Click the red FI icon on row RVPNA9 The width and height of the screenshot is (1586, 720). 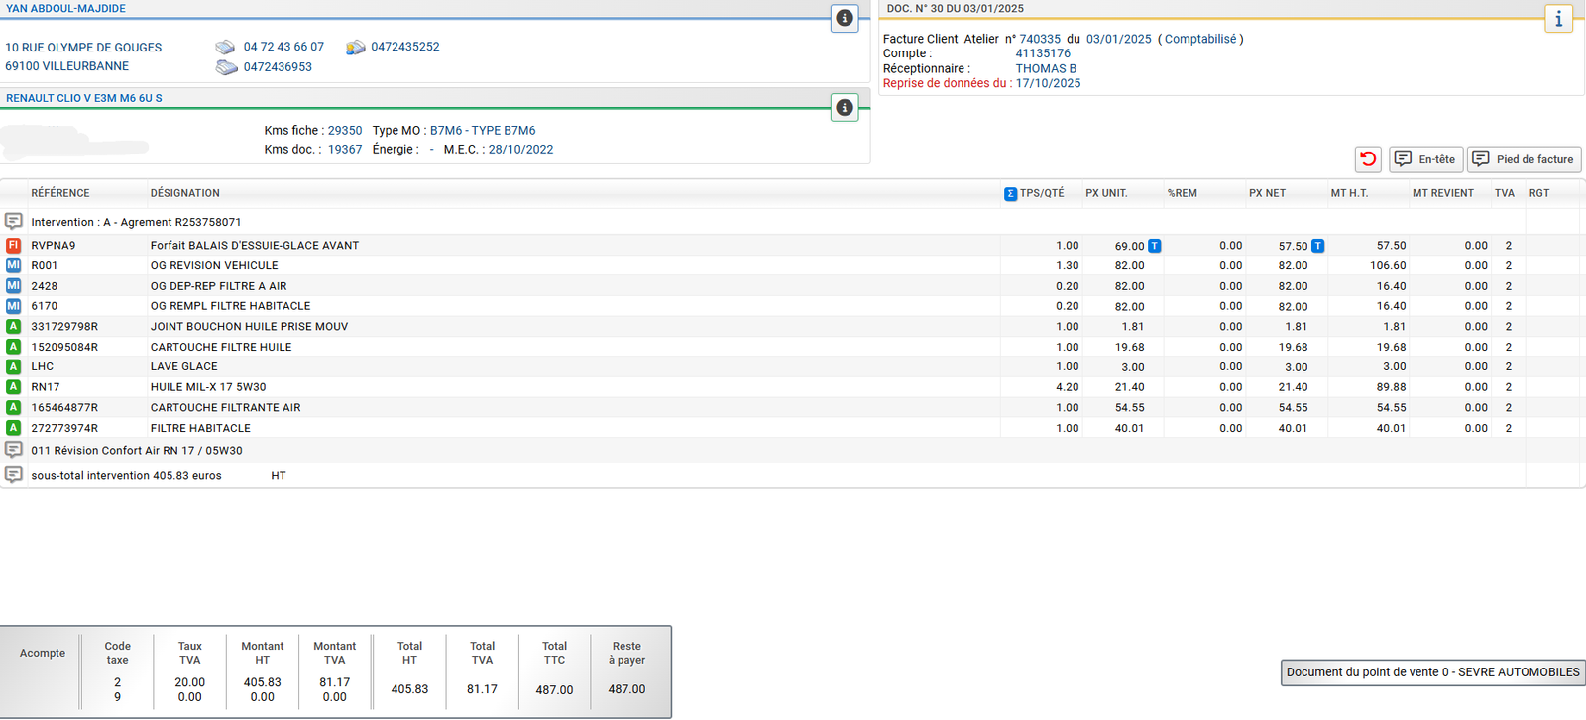coord(14,246)
